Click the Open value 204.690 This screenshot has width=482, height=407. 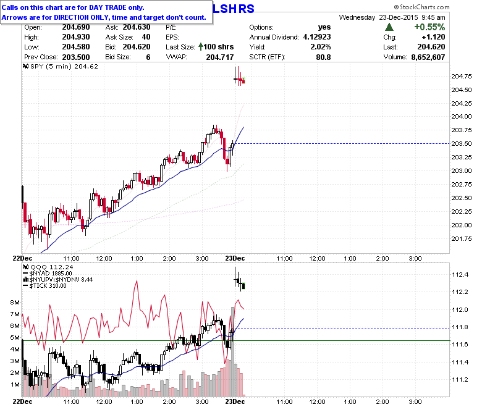point(76,27)
